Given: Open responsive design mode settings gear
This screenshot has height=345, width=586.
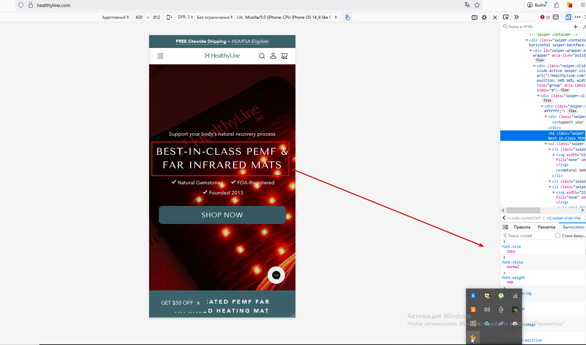Looking at the screenshot, I should (x=484, y=17).
